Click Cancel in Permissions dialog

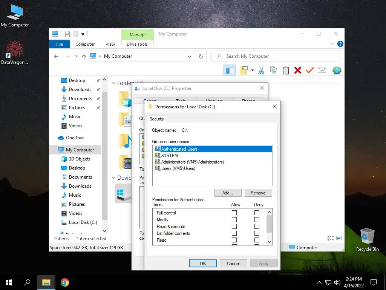coord(233,263)
